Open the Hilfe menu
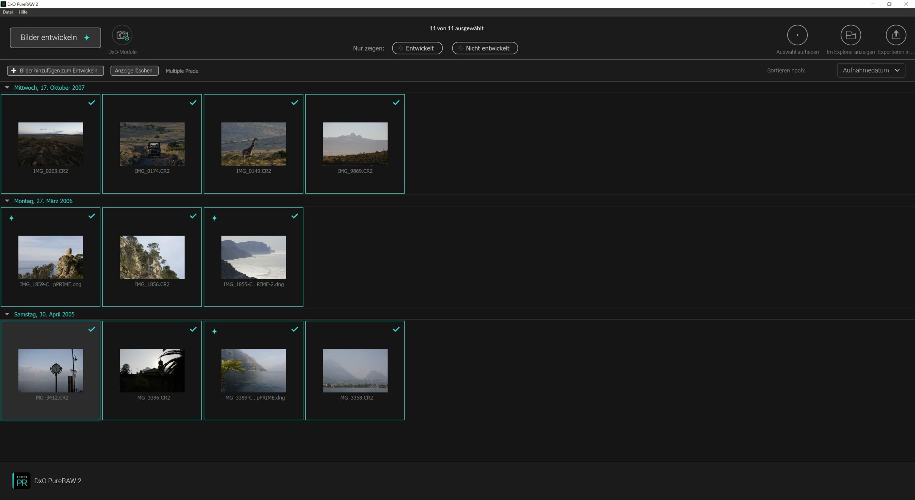 pos(23,12)
